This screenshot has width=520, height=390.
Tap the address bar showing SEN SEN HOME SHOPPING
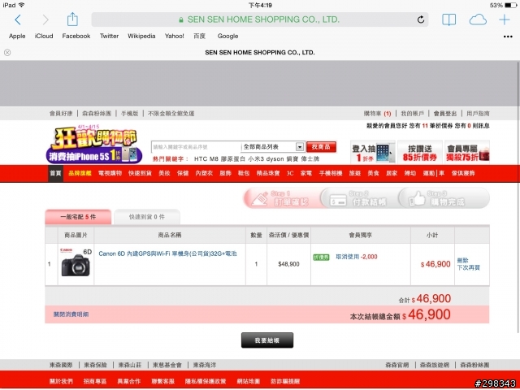pos(260,19)
